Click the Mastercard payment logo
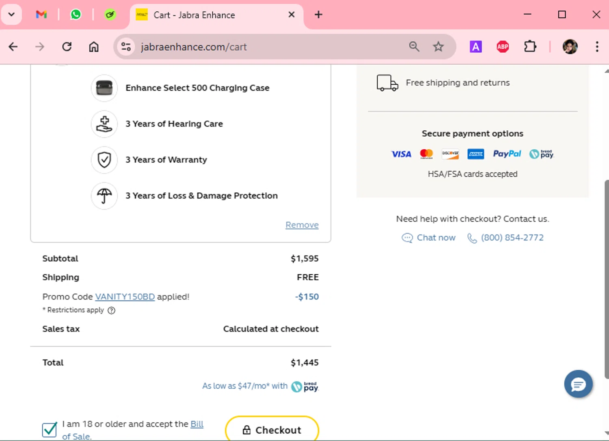The height and width of the screenshot is (441, 609). 426,154
